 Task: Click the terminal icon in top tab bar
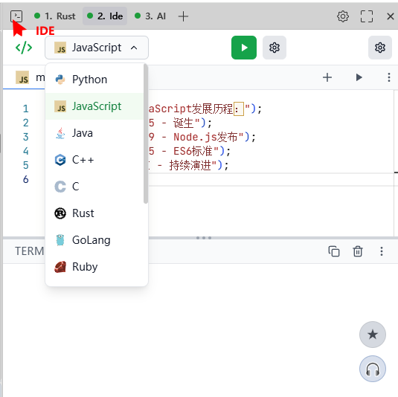pyautogui.click(x=16, y=16)
